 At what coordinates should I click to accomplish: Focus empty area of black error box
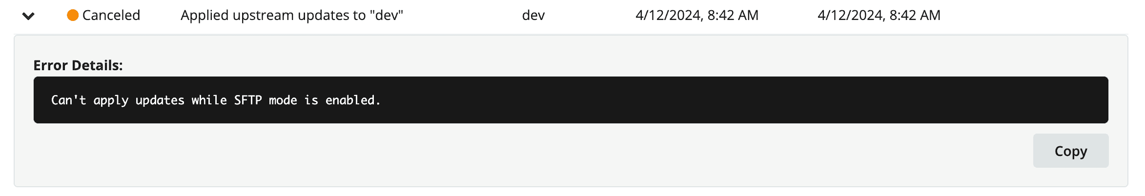(x=732, y=100)
